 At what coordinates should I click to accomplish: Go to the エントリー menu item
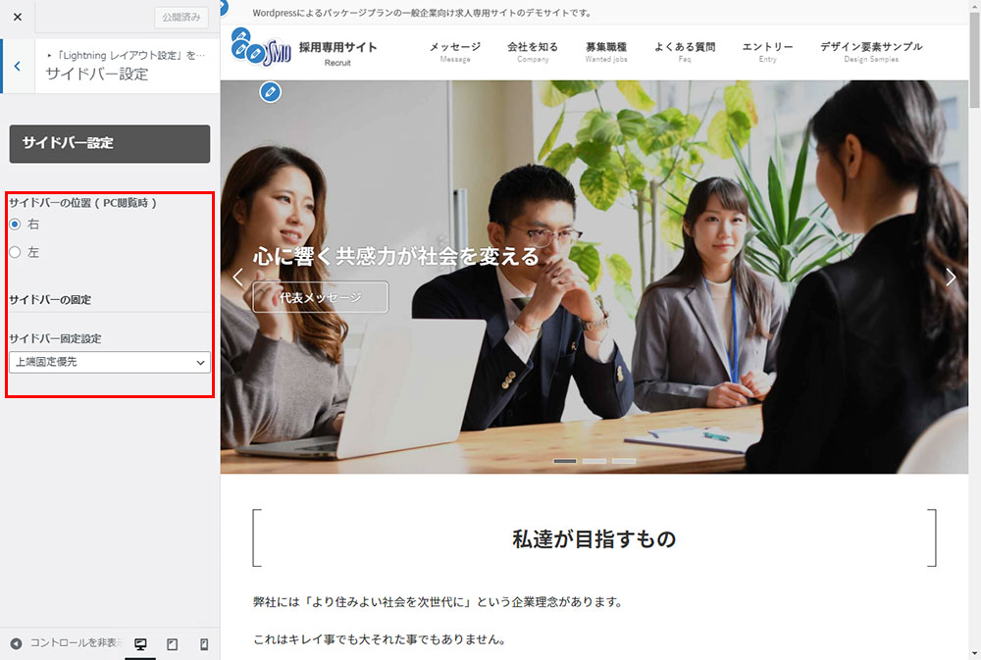767,52
